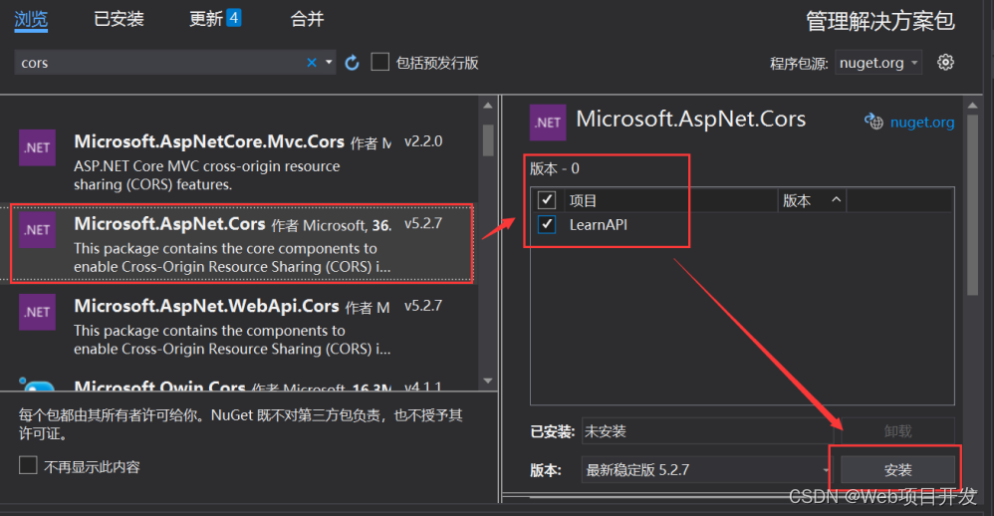Enable the include prerelease checkbox
Image resolution: width=994 pixels, height=516 pixels.
click(379, 62)
